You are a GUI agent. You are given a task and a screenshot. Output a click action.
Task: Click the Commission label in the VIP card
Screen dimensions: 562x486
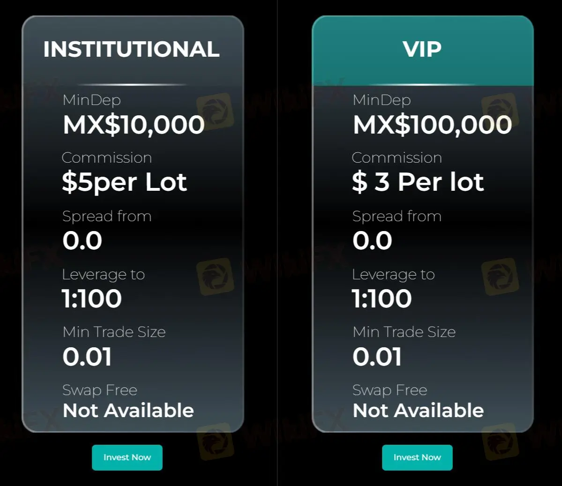pyautogui.click(x=397, y=157)
